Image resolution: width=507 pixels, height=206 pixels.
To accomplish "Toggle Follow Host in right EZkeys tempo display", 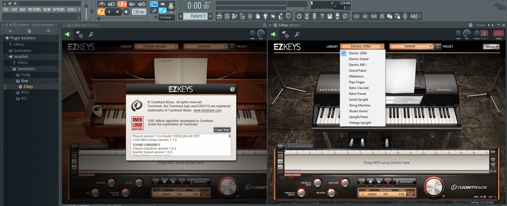I will coord(410,194).
